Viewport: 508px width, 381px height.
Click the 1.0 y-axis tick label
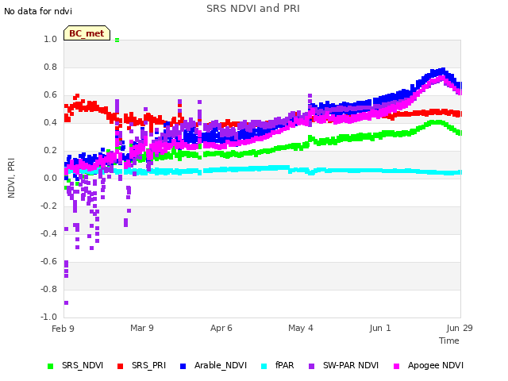50,39
